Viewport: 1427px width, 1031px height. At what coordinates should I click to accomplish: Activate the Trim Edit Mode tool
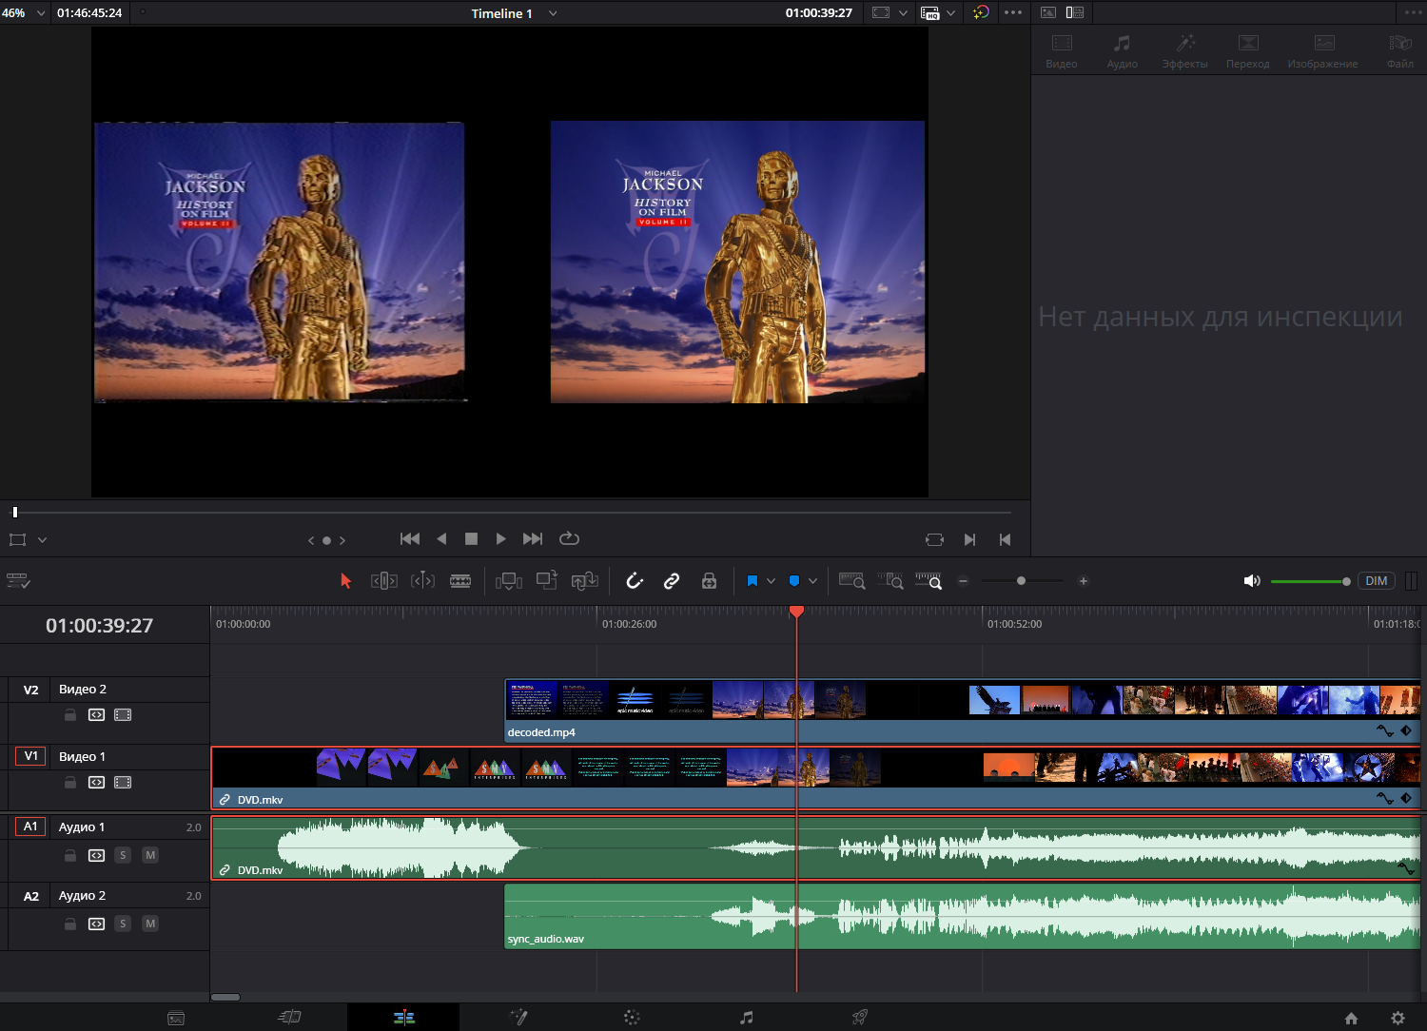pos(384,580)
